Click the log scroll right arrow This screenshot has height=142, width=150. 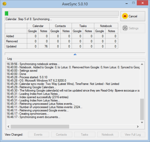138,127
